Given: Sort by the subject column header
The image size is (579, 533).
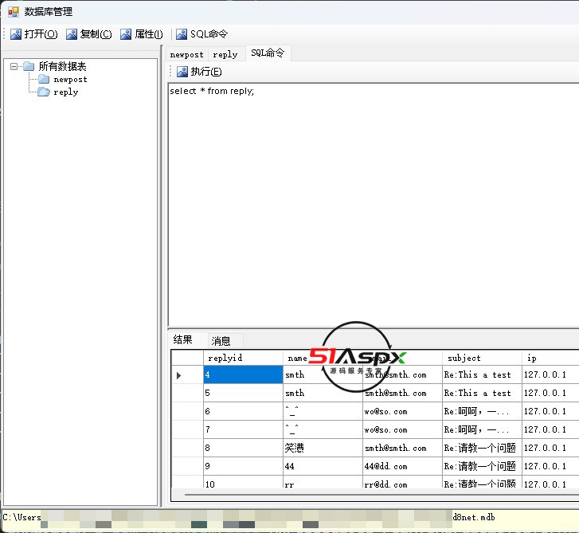Looking at the screenshot, I should point(482,358).
